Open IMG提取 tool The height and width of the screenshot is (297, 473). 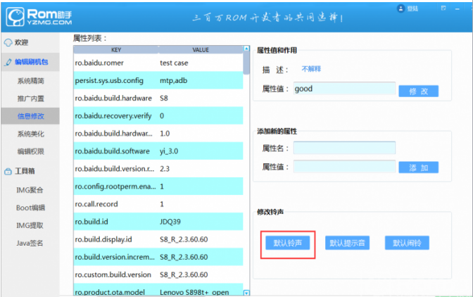[30, 225]
